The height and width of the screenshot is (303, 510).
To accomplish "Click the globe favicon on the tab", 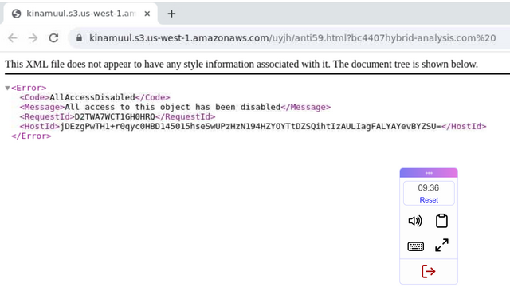I will (x=16, y=14).
